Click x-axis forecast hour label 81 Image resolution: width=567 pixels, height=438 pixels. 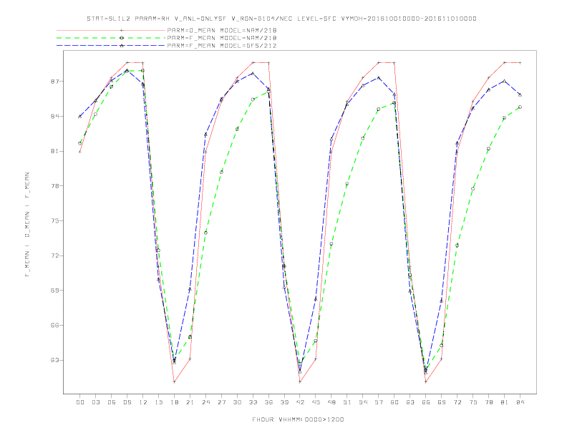(x=505, y=402)
